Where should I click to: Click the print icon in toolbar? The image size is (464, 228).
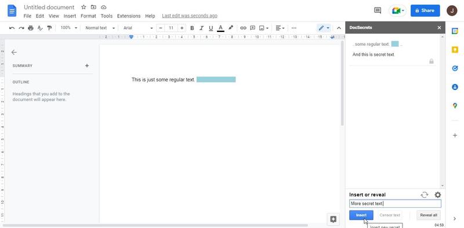(x=31, y=28)
